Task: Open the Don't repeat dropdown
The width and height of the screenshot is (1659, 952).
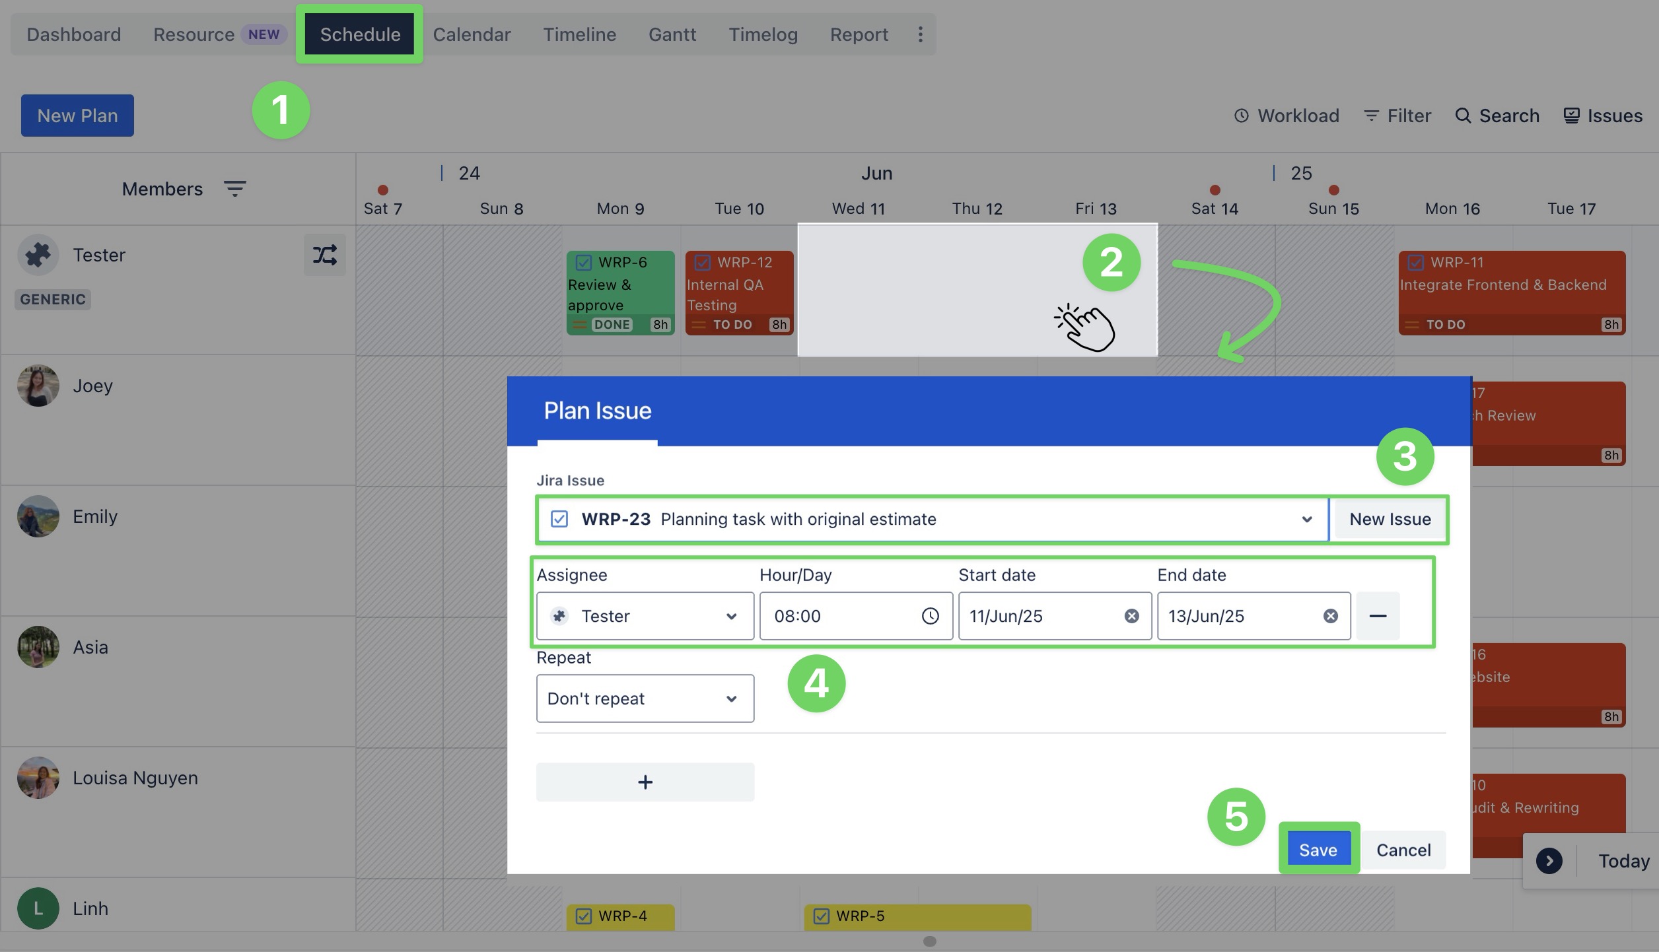Action: click(x=731, y=698)
